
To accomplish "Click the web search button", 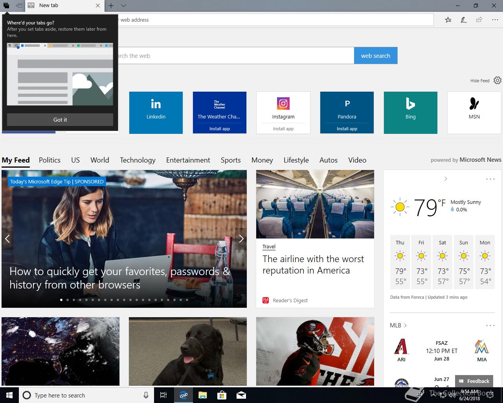I will (376, 55).
